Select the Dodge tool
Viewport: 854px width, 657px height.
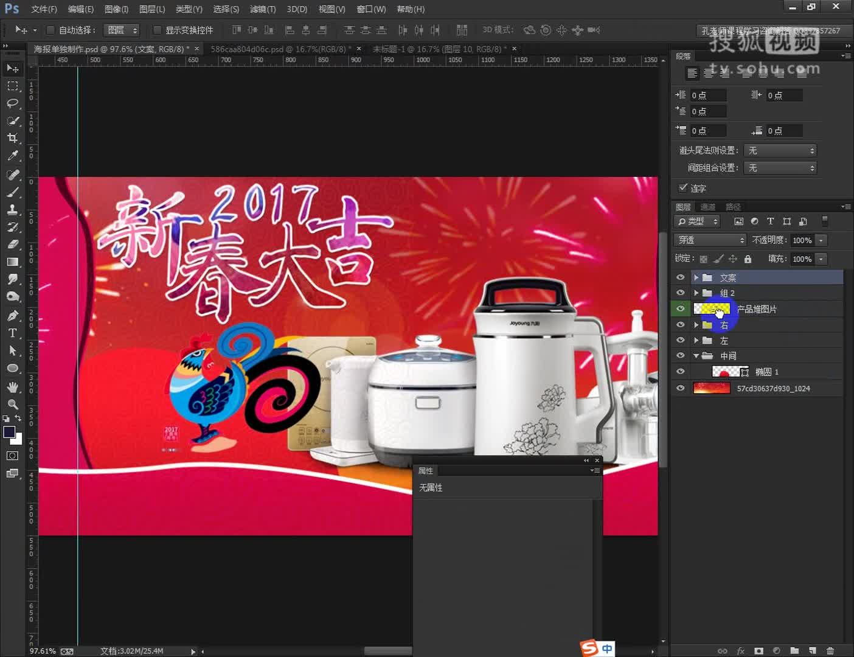13,297
